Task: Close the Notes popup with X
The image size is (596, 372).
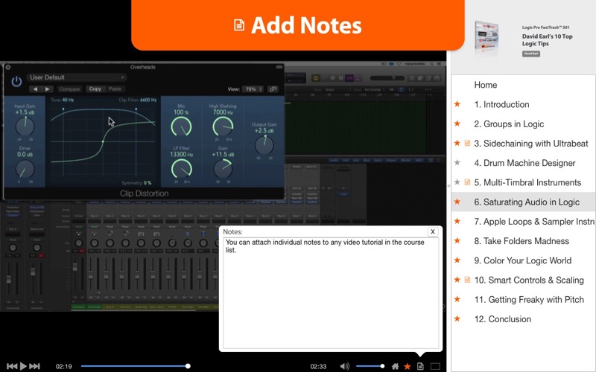Action: click(433, 231)
